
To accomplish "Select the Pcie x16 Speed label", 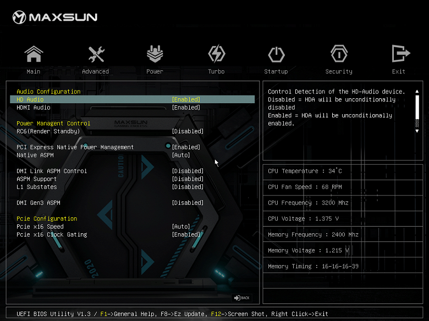I will 40,227.
